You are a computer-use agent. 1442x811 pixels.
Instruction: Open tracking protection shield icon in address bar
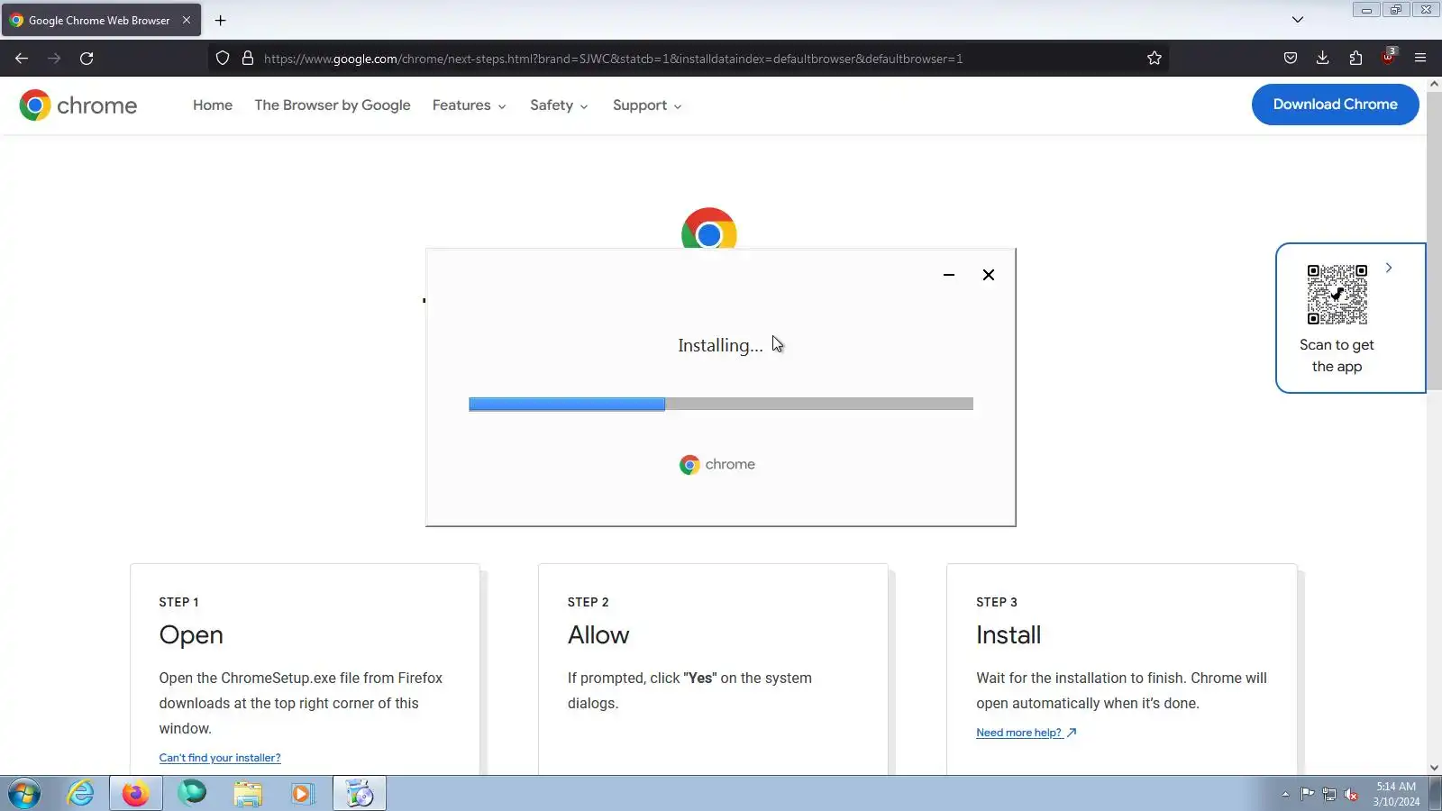(x=223, y=59)
